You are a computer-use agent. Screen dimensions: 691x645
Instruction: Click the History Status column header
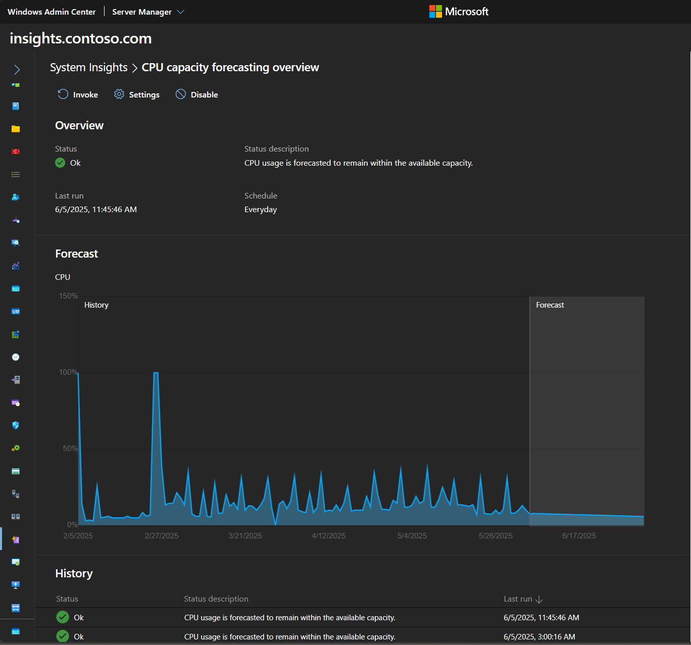pyautogui.click(x=67, y=599)
